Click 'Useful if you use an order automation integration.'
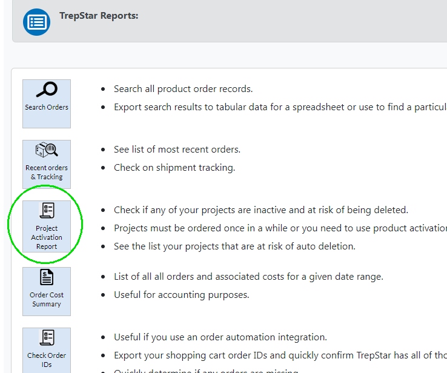This screenshot has width=447, height=373. [220, 337]
